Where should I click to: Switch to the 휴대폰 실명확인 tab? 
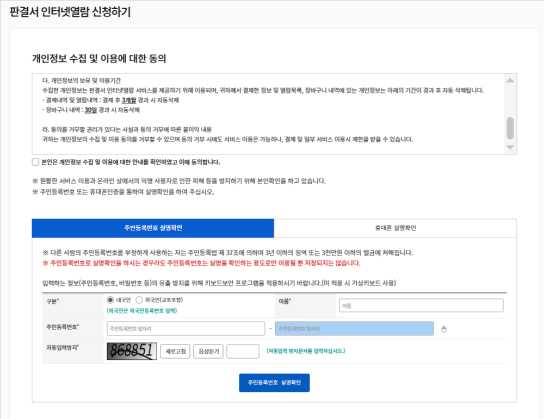coord(395,227)
